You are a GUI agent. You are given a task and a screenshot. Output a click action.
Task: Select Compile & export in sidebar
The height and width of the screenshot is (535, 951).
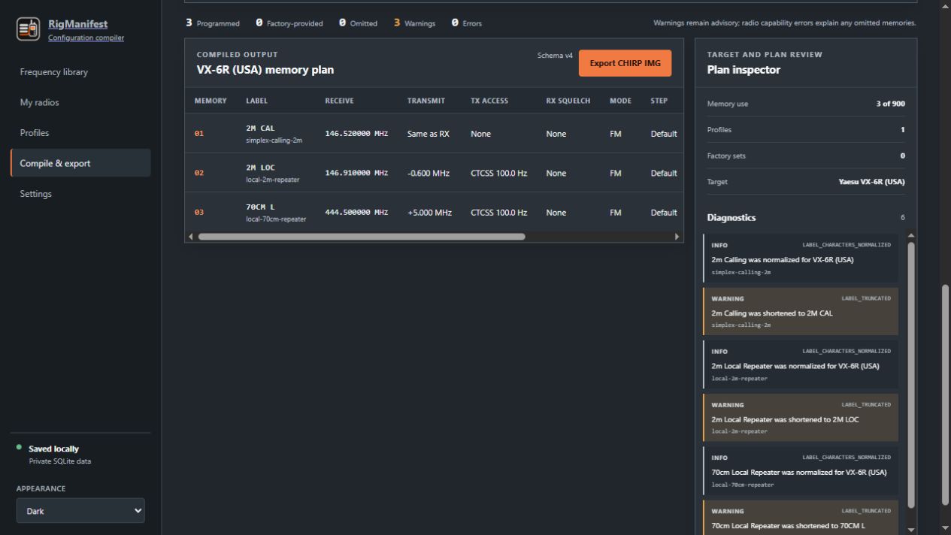click(x=80, y=163)
